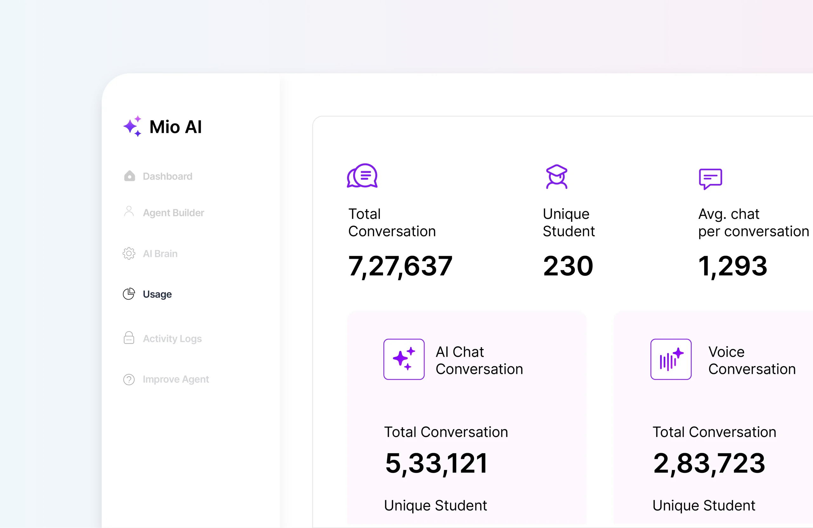Open the Dashboard menu item
The width and height of the screenshot is (813, 528).
coord(167,176)
